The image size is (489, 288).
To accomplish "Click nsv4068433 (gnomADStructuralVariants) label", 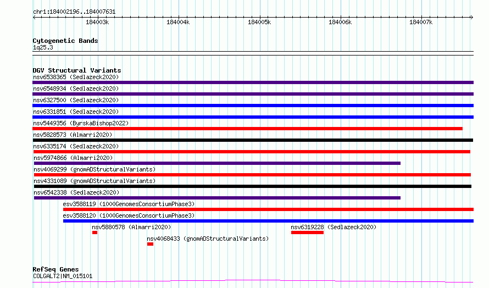I will (x=208, y=239).
